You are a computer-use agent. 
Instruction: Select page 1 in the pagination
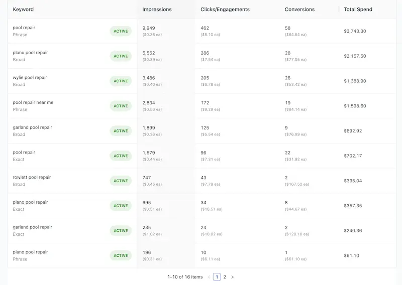(x=217, y=277)
